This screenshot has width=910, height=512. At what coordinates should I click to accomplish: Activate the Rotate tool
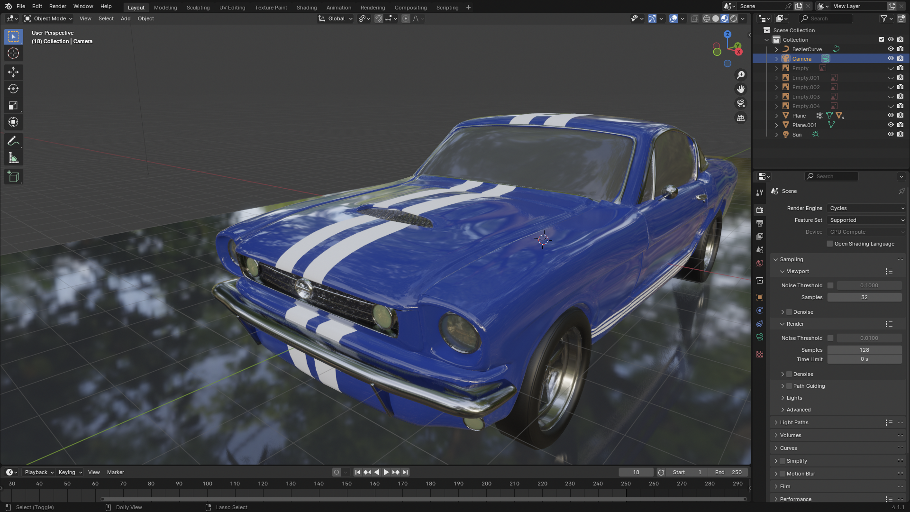13,89
